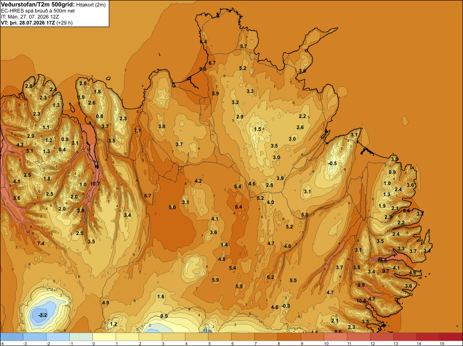Click the legend swatch between 10 and 11
The width and height of the screenshot is (463, 346).
(x=335, y=337)
